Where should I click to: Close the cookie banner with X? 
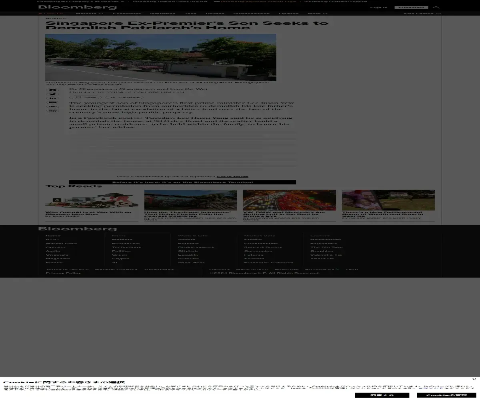coord(474,379)
